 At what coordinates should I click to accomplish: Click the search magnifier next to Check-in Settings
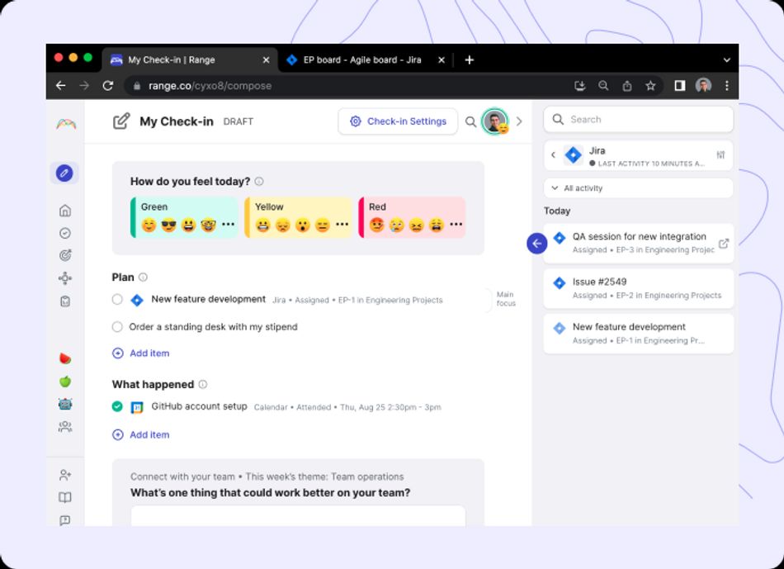[470, 121]
